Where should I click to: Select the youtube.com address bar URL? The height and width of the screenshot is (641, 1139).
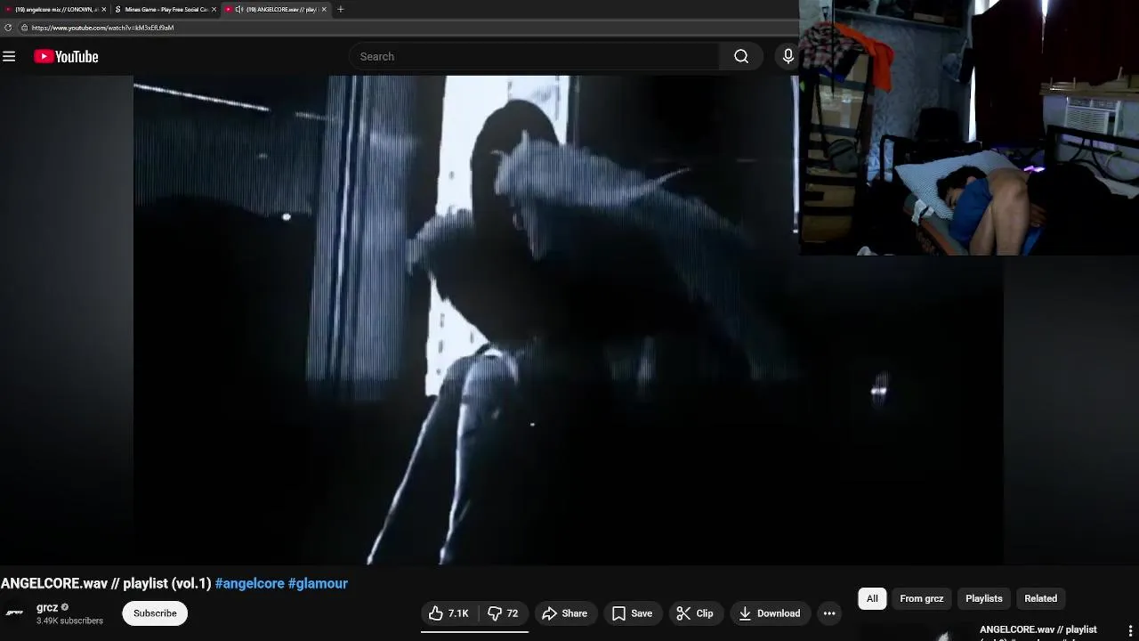click(102, 28)
